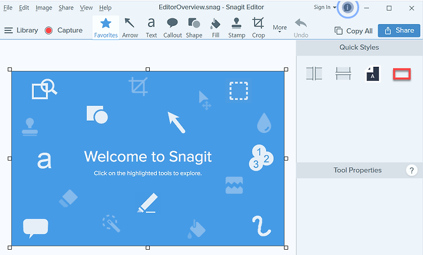Image resolution: width=423 pixels, height=255 pixels.
Task: Click the Tool Properties help question mark
Action: point(411,170)
